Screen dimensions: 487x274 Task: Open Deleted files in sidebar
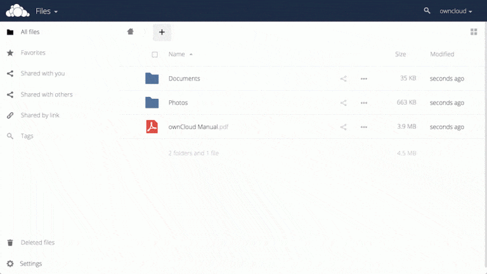pyautogui.click(x=37, y=242)
